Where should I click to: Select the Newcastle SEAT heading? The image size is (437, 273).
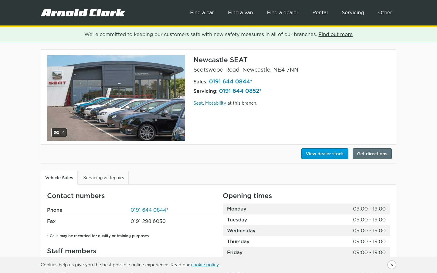pyautogui.click(x=220, y=60)
